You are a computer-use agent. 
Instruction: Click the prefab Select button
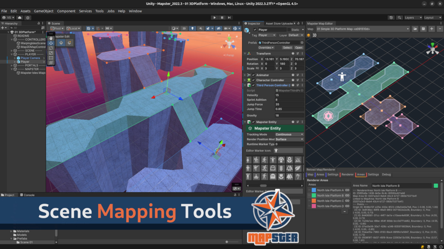click(287, 48)
